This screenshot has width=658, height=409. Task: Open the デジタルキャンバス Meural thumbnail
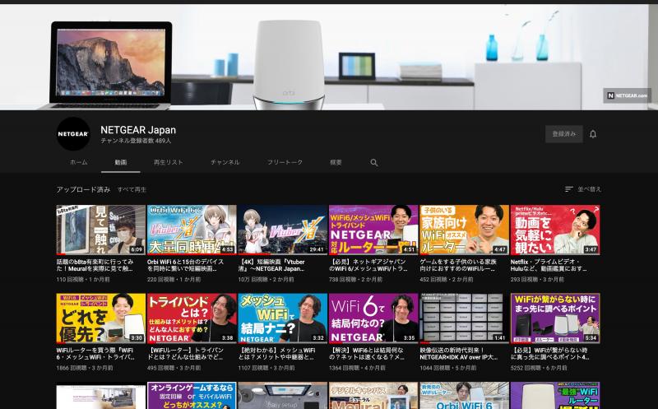373,396
